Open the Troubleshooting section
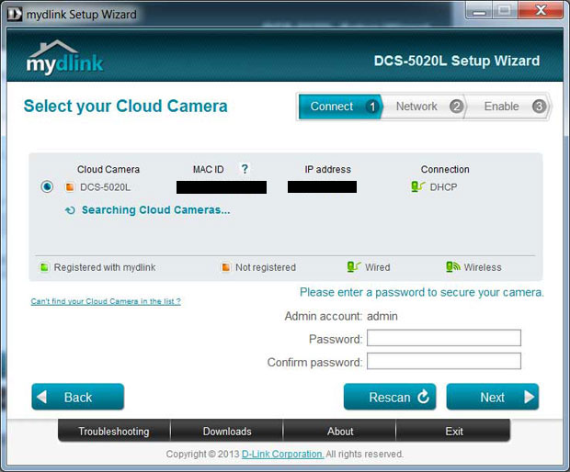 point(114,431)
